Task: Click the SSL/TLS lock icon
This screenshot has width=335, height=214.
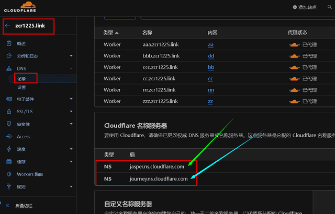Action: tap(9, 111)
